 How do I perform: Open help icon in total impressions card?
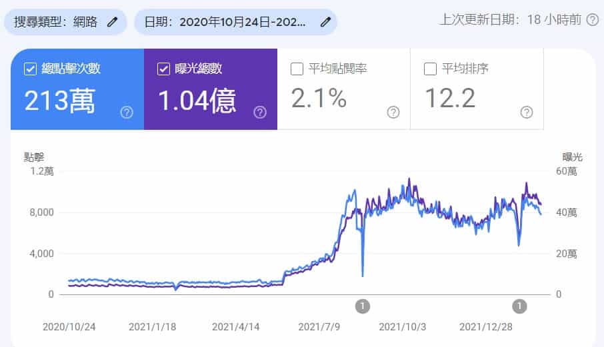260,113
